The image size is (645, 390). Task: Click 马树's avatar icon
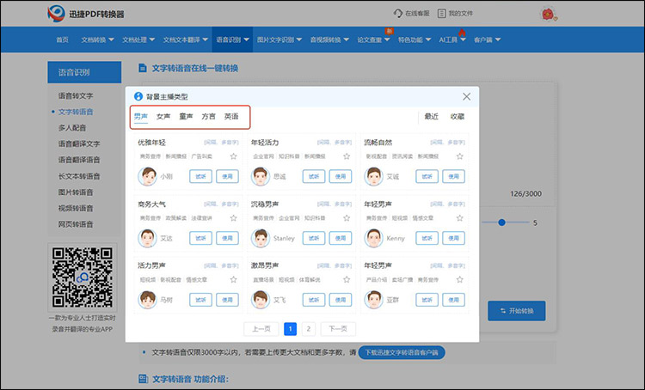tap(147, 300)
